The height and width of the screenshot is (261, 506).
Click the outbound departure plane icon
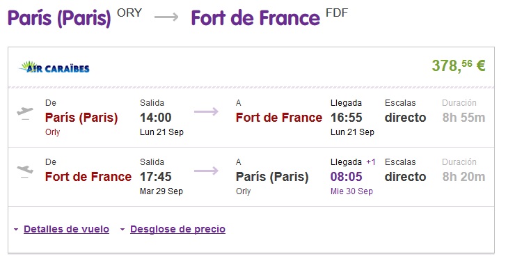click(x=25, y=113)
